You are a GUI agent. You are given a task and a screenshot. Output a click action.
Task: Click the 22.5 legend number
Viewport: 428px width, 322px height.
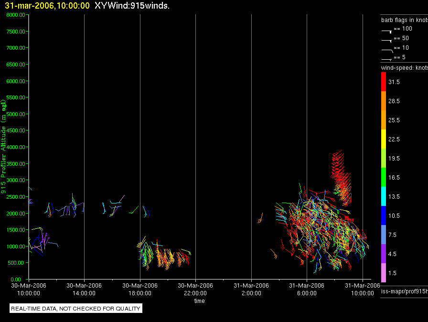[394, 140]
